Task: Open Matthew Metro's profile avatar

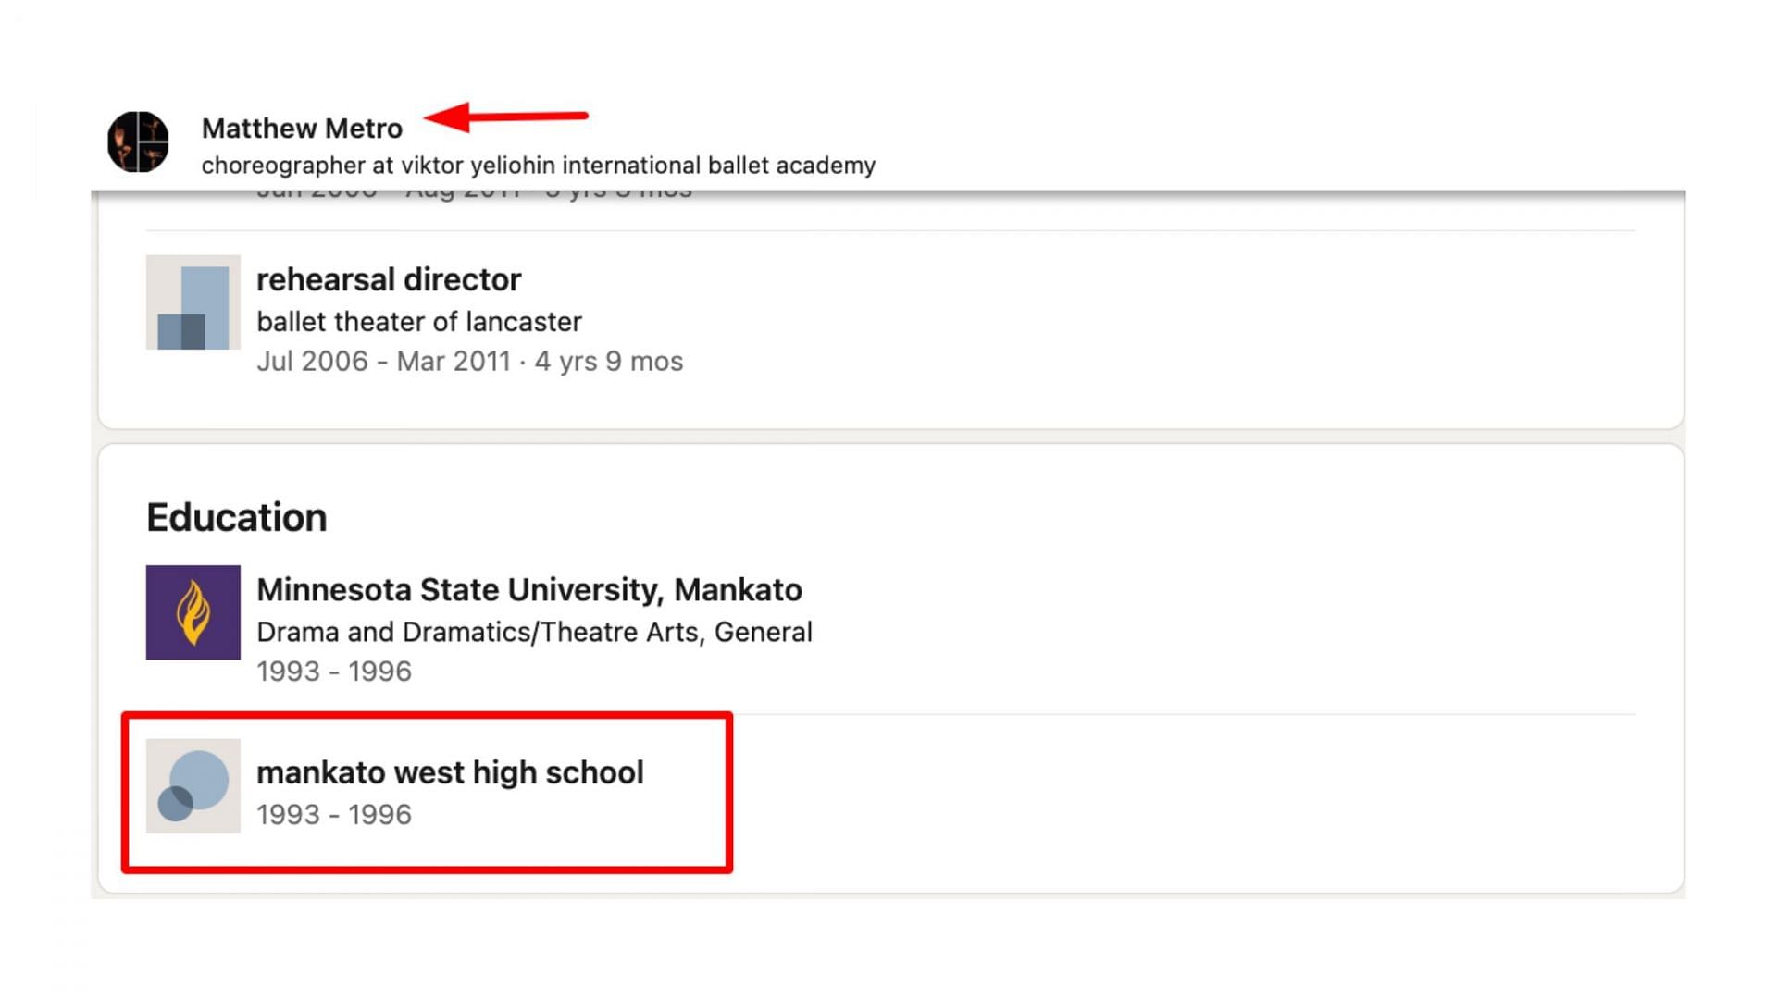Action: click(x=138, y=142)
